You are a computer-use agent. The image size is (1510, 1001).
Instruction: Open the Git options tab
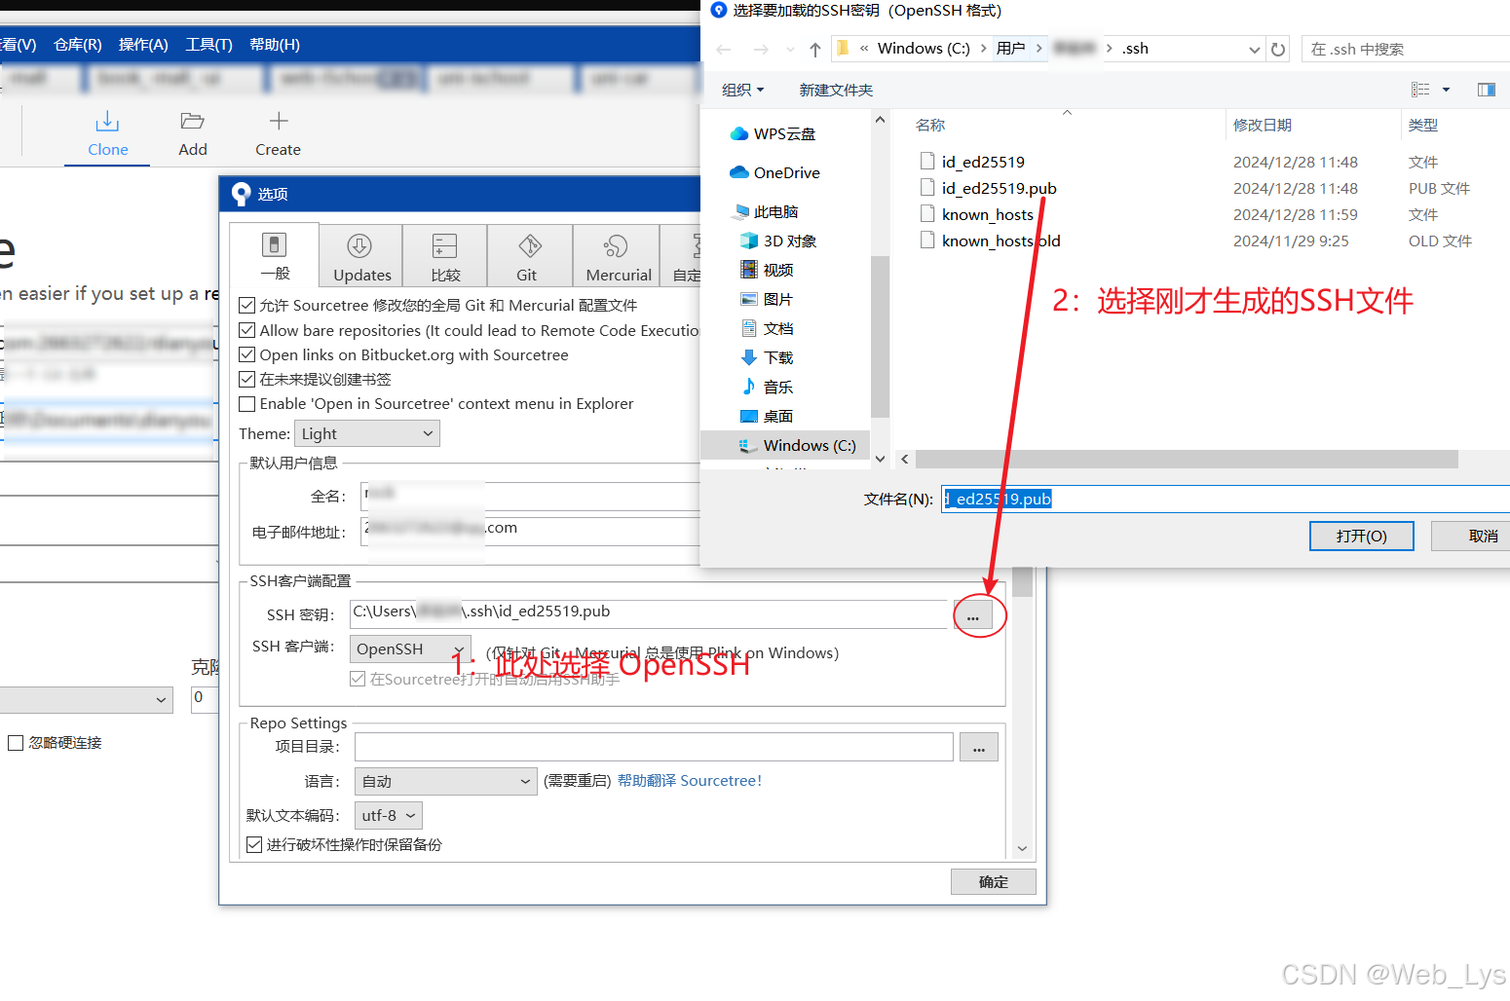click(x=529, y=257)
